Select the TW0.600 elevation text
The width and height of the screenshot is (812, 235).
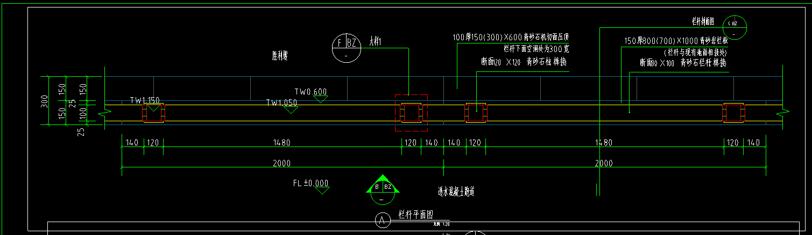pos(310,92)
